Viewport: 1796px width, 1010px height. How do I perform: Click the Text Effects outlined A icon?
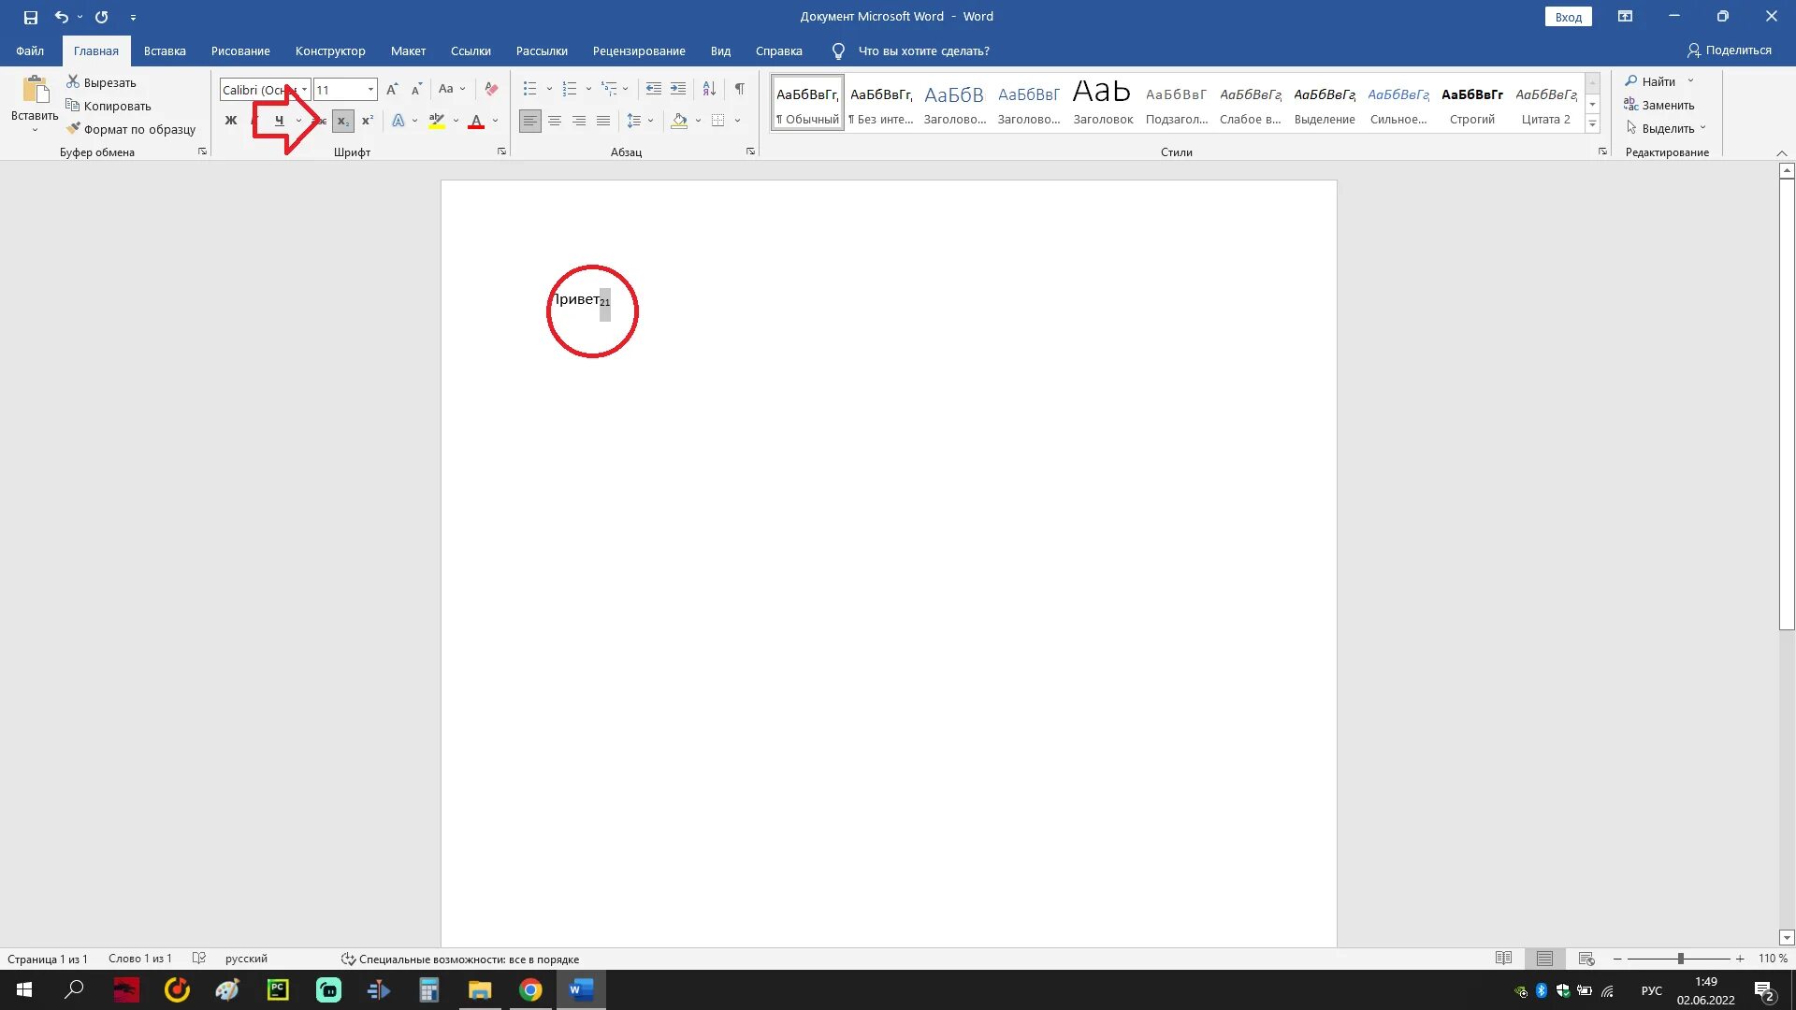pyautogui.click(x=398, y=121)
